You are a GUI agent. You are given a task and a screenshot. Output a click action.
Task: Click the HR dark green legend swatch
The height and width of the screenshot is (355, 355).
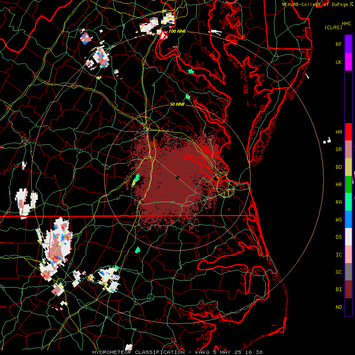[348, 184]
